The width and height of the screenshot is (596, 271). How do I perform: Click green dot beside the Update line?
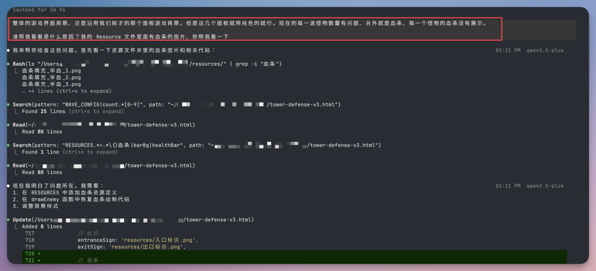click(x=8, y=220)
